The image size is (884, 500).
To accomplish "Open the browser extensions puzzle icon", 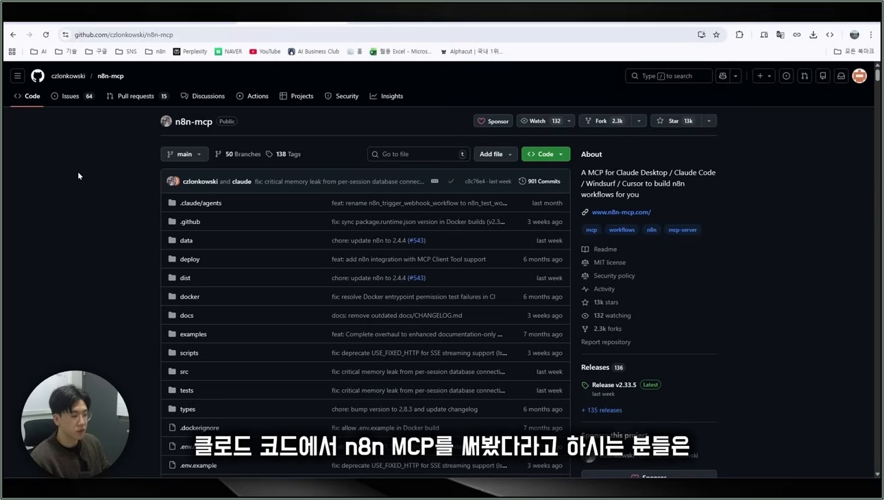I will tap(739, 35).
